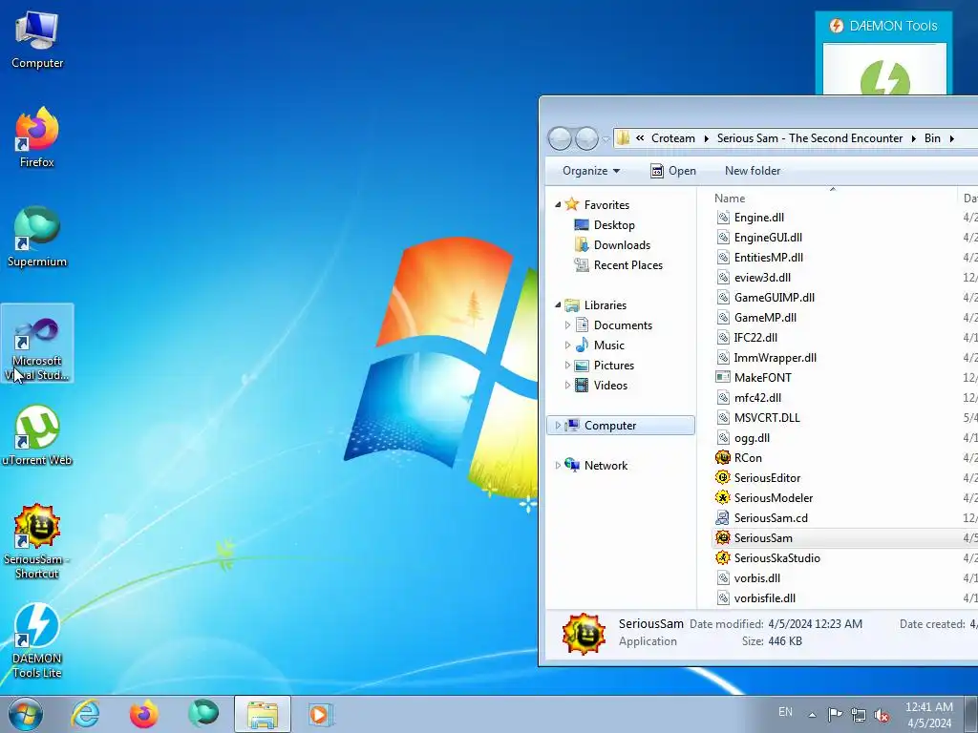The image size is (978, 733).
Task: Open the Organize menu
Action: coord(590,171)
